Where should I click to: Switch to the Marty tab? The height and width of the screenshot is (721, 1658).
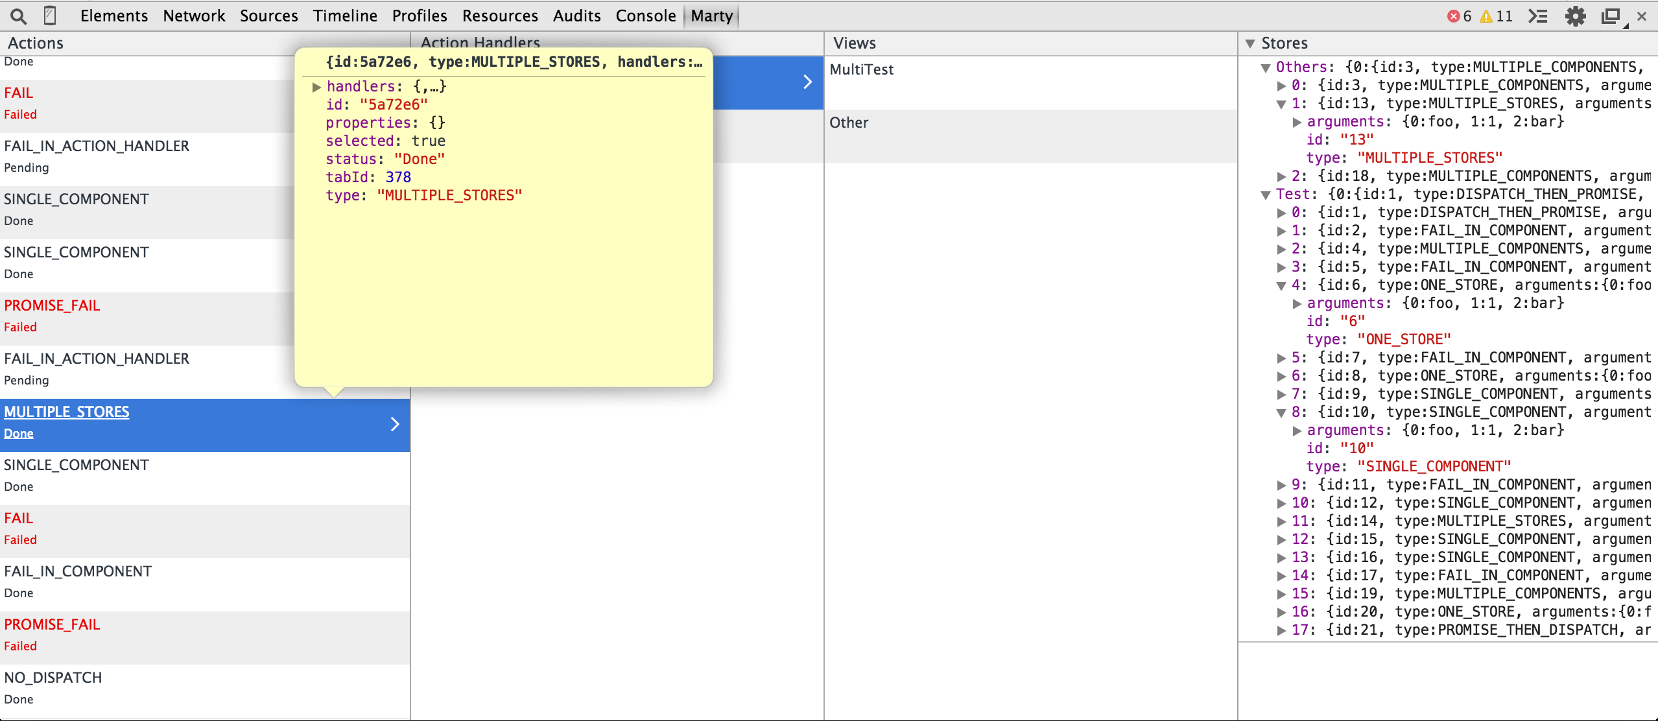coord(711,16)
